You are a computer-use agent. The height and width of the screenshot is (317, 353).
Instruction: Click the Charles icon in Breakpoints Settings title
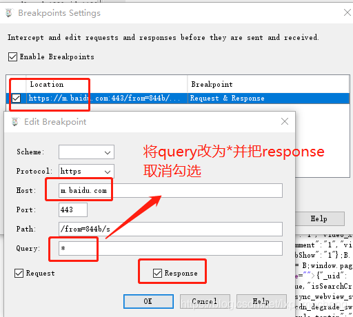coord(9,13)
